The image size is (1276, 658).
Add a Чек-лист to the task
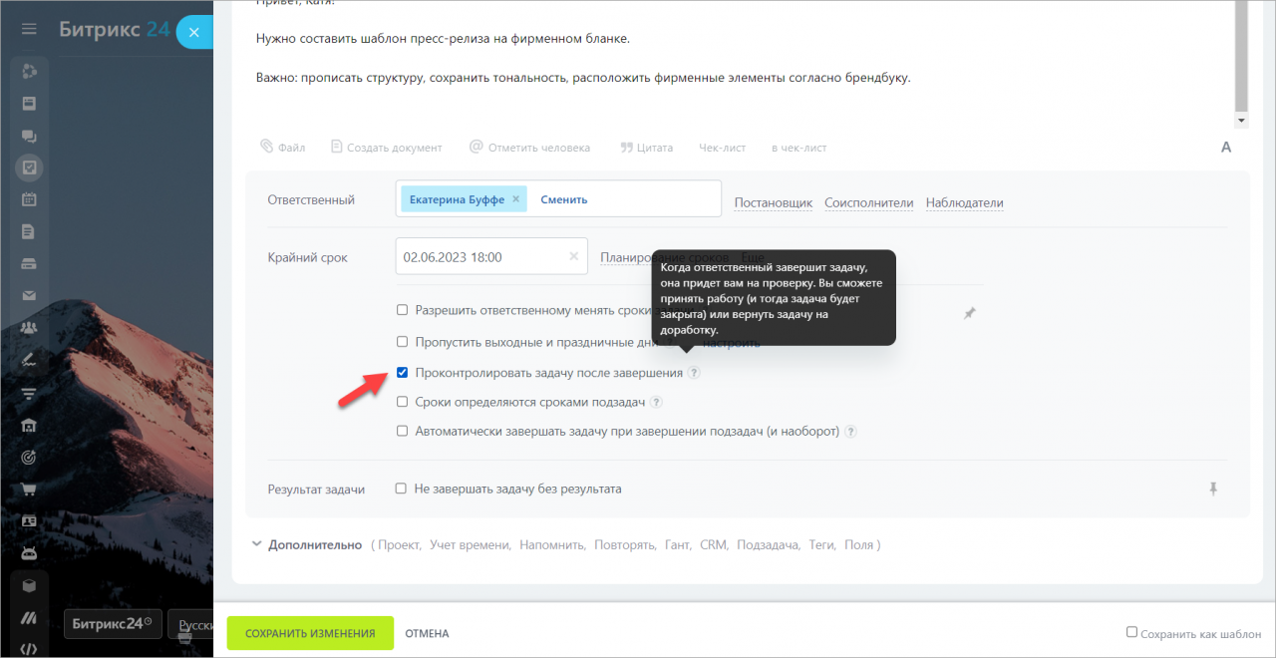click(722, 148)
